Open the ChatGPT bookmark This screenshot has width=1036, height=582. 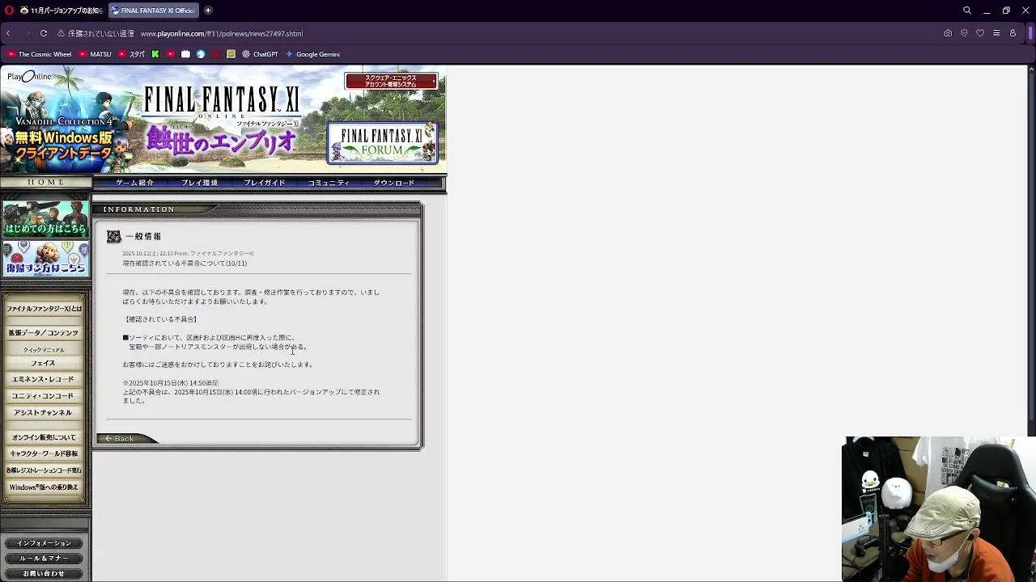[261, 54]
